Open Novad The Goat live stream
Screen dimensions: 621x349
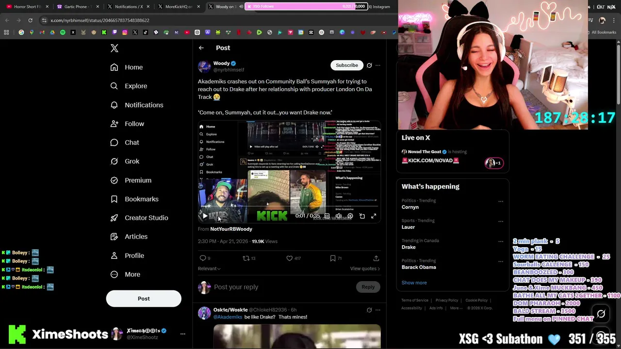tap(452, 156)
